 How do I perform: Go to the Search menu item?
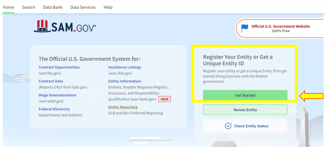click(x=29, y=7)
